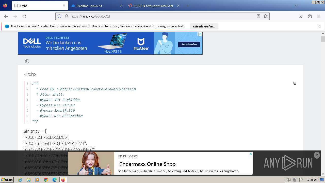Toggle reader view in address bar
This screenshot has width=325, height=183.
point(258,16)
